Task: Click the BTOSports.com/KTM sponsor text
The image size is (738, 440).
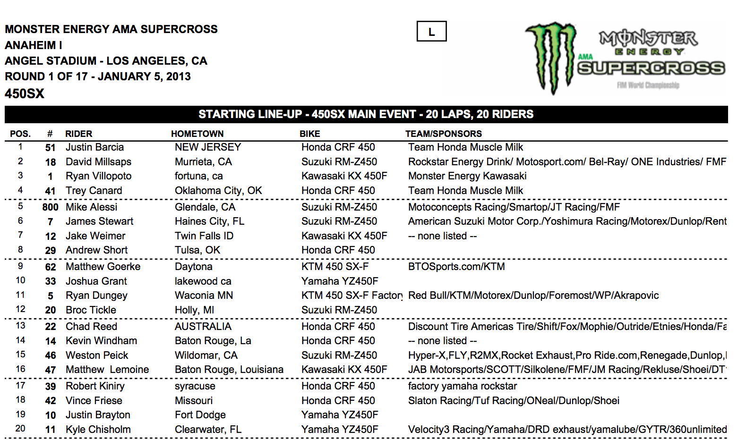Action: (456, 267)
